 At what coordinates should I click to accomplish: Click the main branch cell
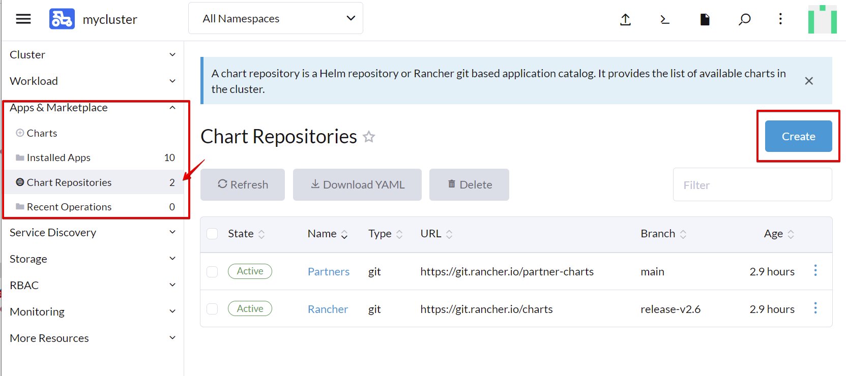point(652,272)
